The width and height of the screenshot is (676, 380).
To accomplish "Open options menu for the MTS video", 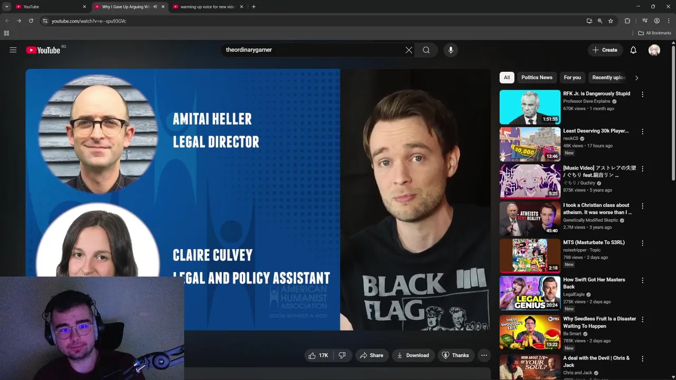I will coord(642,243).
